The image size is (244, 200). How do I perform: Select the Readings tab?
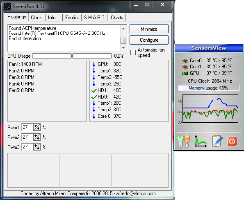click(x=17, y=17)
